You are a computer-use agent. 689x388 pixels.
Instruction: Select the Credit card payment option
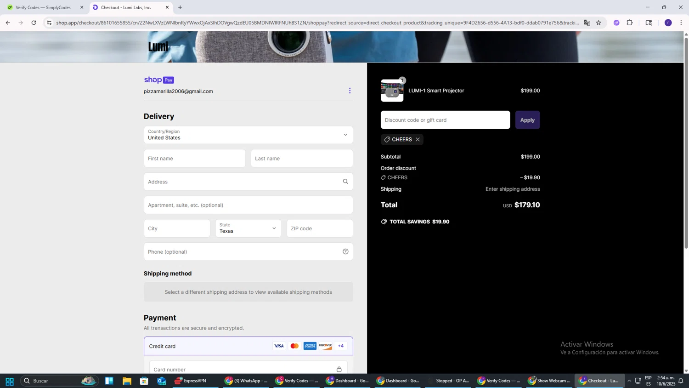coord(248,346)
